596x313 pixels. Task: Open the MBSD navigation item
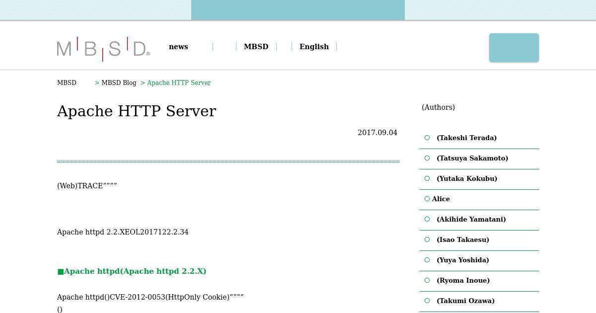[x=256, y=47]
